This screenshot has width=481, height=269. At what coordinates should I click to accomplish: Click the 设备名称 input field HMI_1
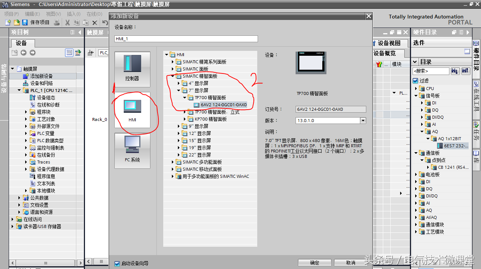point(186,39)
